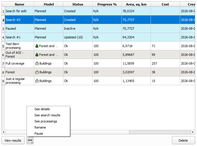Viewport: 197px width, 146px height.
Task: Pause the selected search via menu
Action: [x=39, y=133]
